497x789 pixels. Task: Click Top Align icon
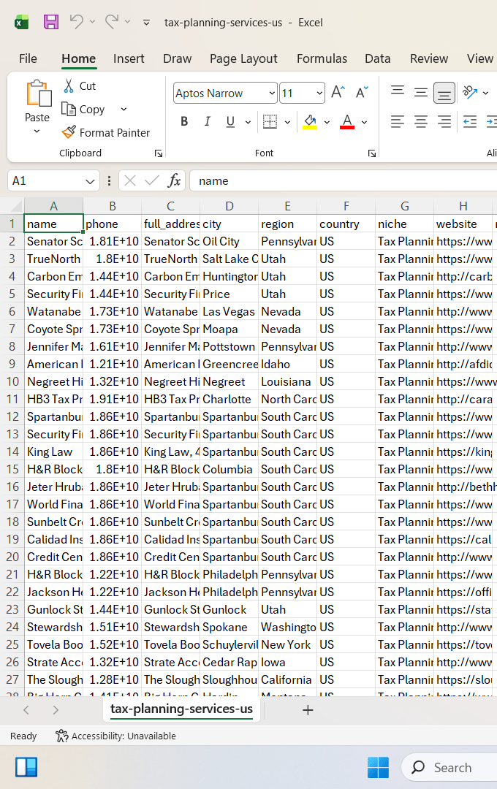coord(398,92)
